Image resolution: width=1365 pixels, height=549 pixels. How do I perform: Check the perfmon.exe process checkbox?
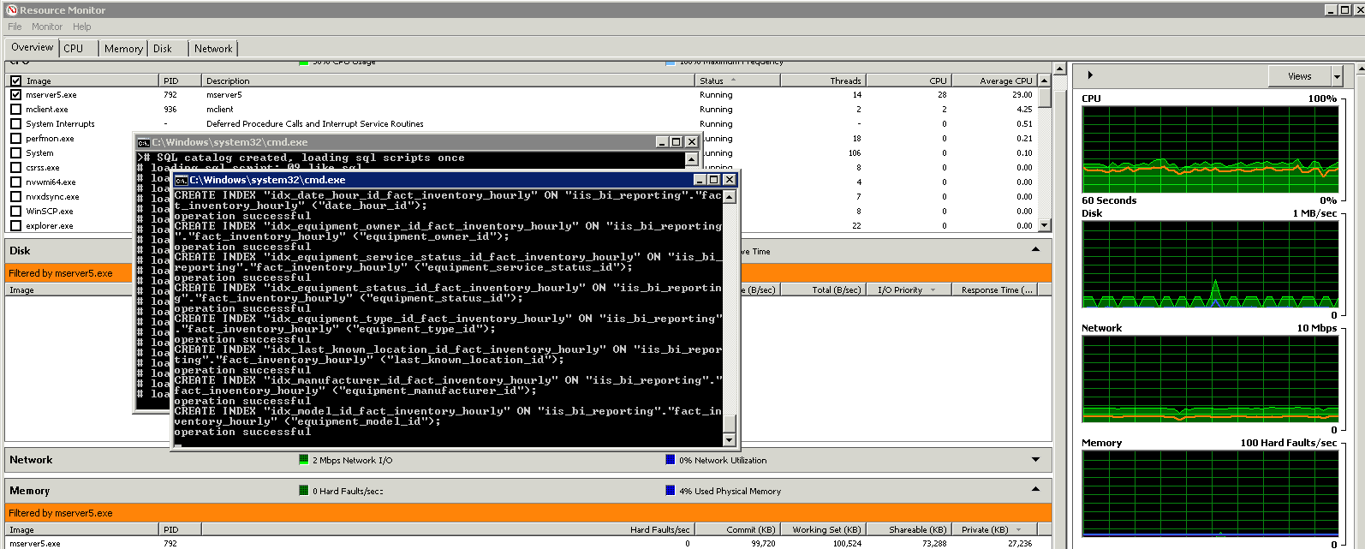coord(15,139)
